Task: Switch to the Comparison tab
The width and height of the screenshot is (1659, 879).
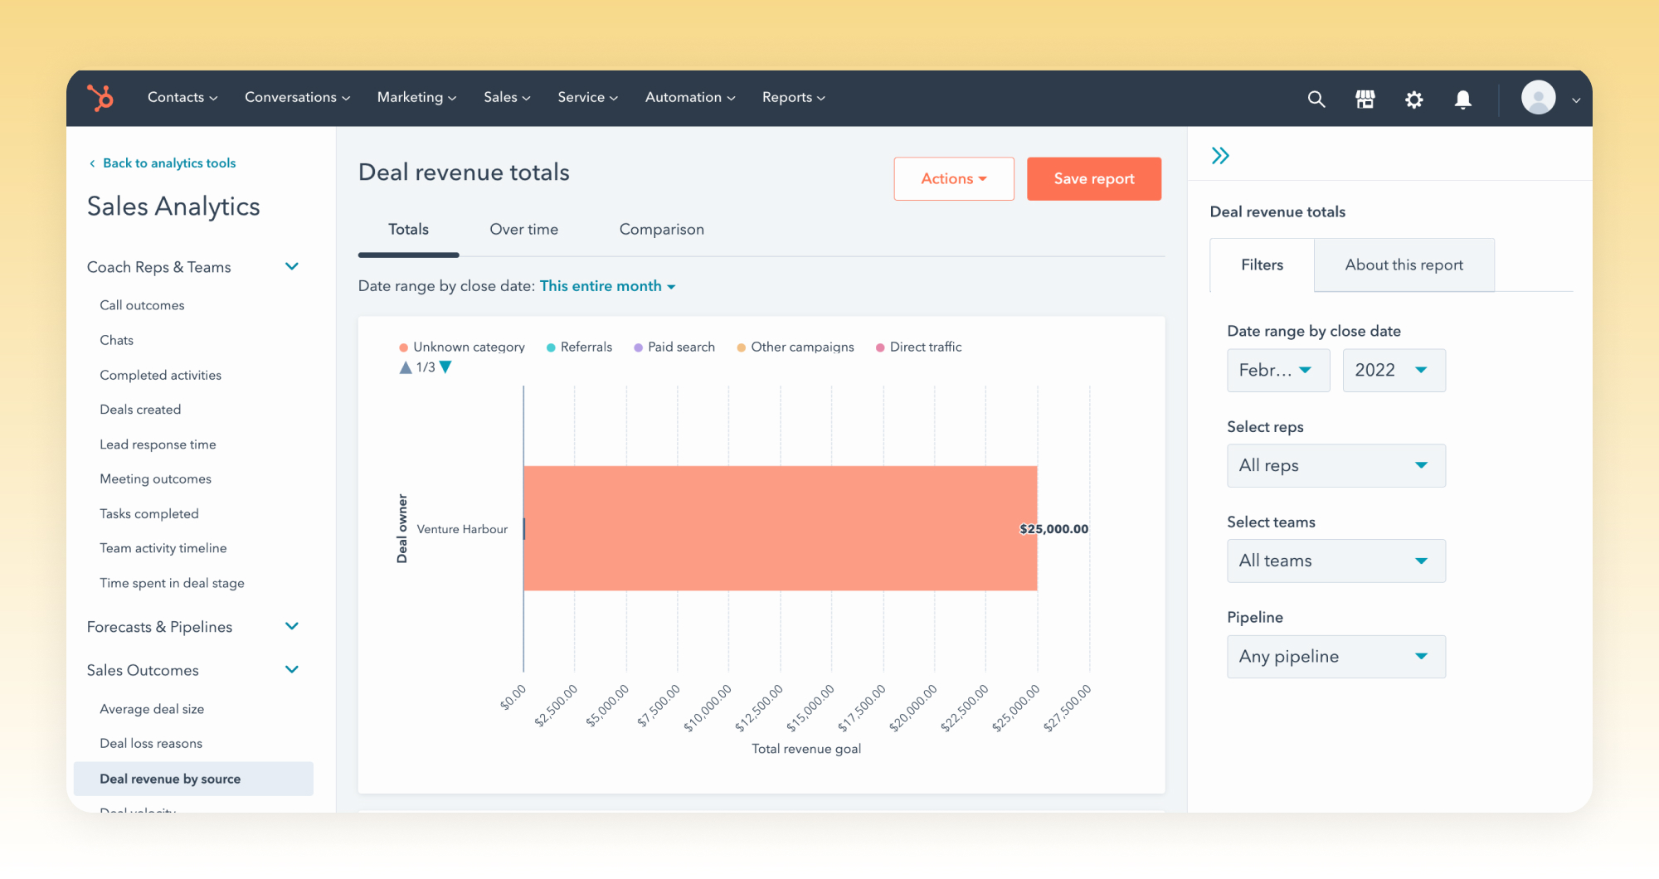Action: pos(661,230)
